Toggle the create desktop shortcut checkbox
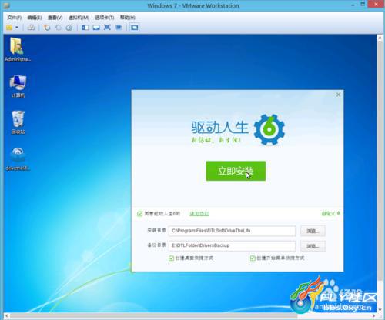 tap(171, 258)
